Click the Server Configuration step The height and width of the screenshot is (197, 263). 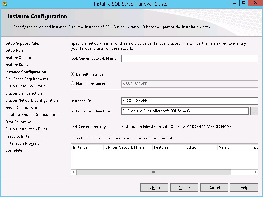pos(23,108)
